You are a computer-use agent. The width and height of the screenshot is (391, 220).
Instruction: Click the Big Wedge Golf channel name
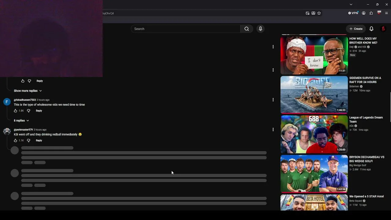[358, 165]
